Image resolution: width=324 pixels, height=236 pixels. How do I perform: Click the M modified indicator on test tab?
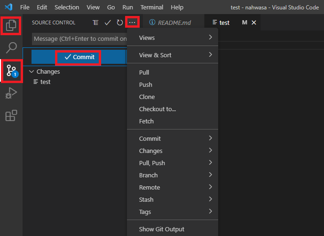(x=245, y=22)
